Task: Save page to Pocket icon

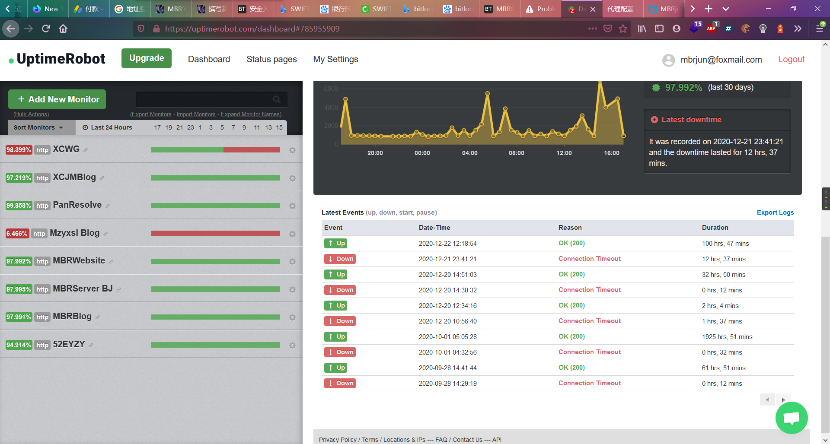Action: [x=608, y=29]
